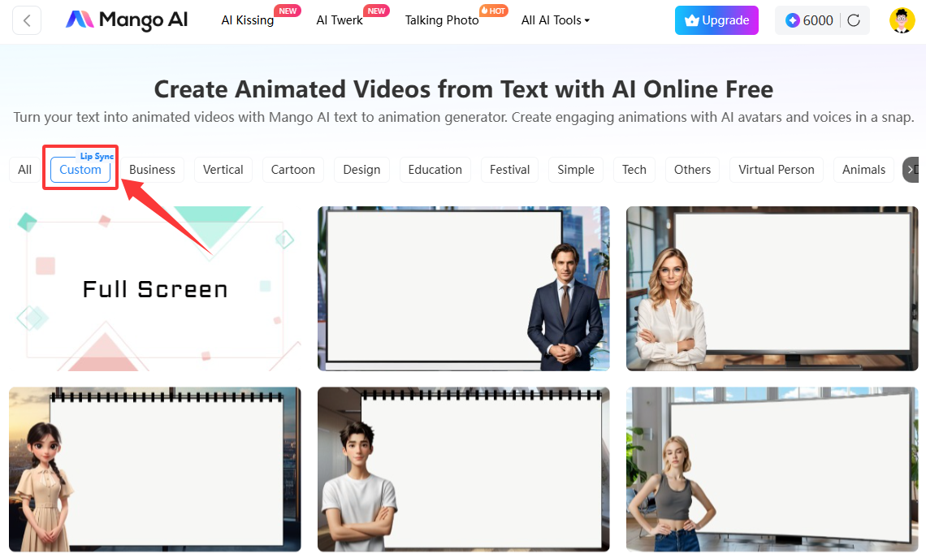Switch to the Business template filter
The width and height of the screenshot is (926, 558).
[152, 170]
